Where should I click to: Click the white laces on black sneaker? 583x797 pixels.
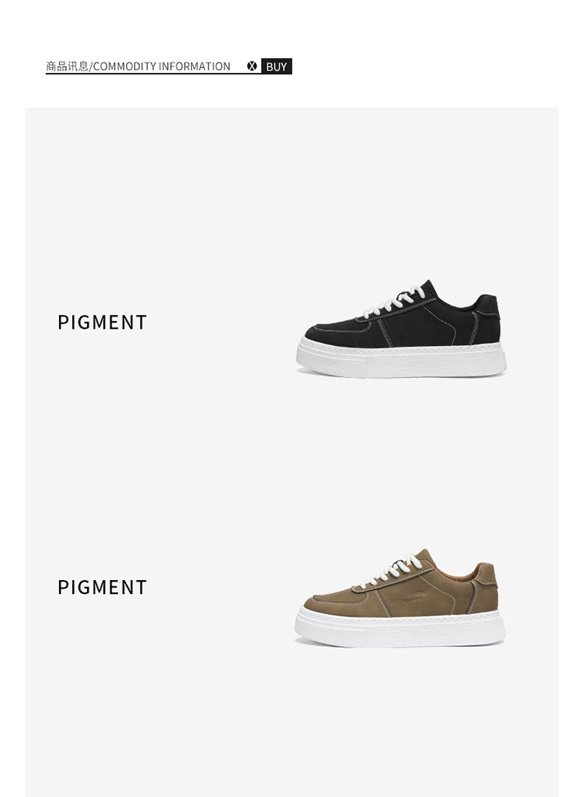coord(393,301)
